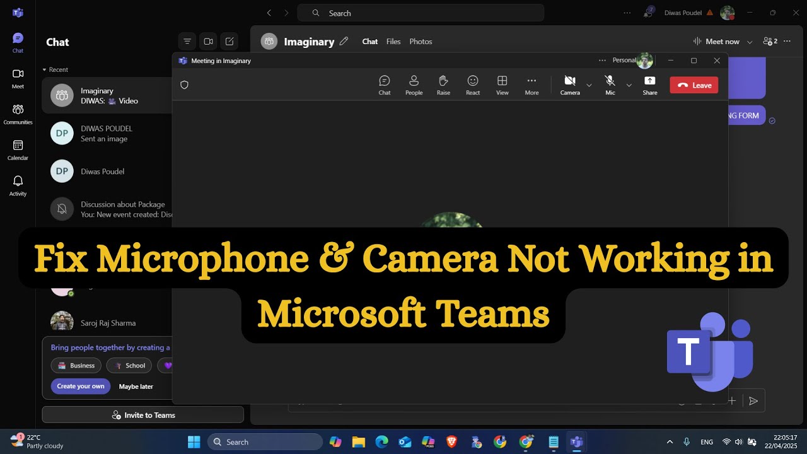The image size is (807, 454).
Task: Open the meeting Chat panel icon
Action: (384, 84)
